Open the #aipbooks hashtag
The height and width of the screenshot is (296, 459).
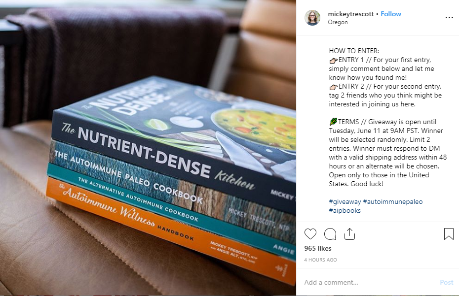[344, 210]
